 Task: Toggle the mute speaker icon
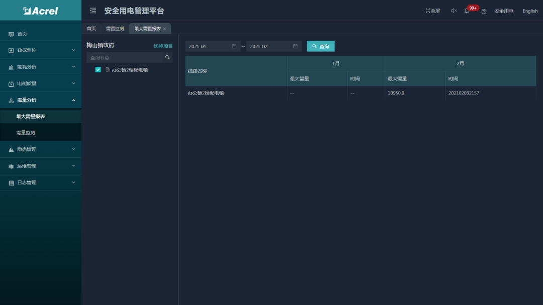point(454,11)
